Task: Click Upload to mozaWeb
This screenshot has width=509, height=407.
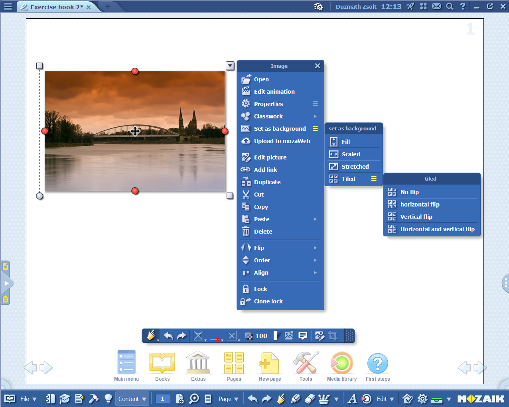Action: [282, 141]
